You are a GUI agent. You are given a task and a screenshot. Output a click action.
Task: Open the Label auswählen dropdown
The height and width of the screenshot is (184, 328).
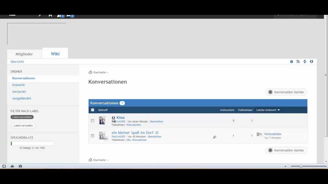click(22, 117)
